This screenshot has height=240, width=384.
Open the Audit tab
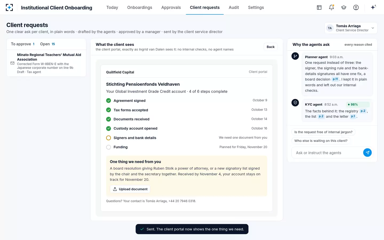point(234,7)
